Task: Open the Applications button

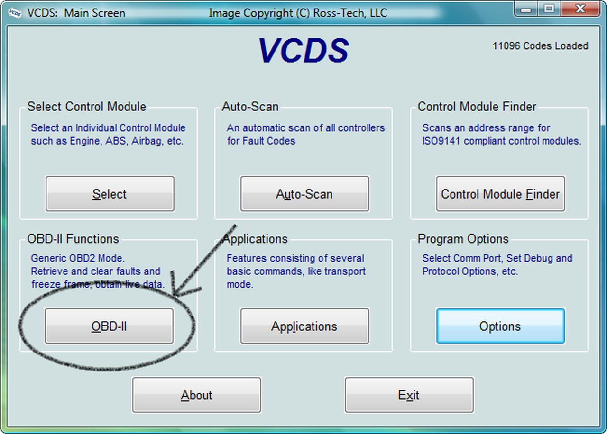Action: (304, 326)
